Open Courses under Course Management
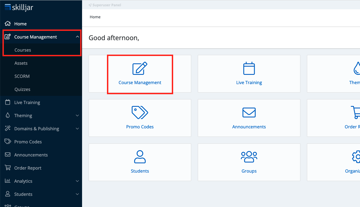 coord(23,50)
